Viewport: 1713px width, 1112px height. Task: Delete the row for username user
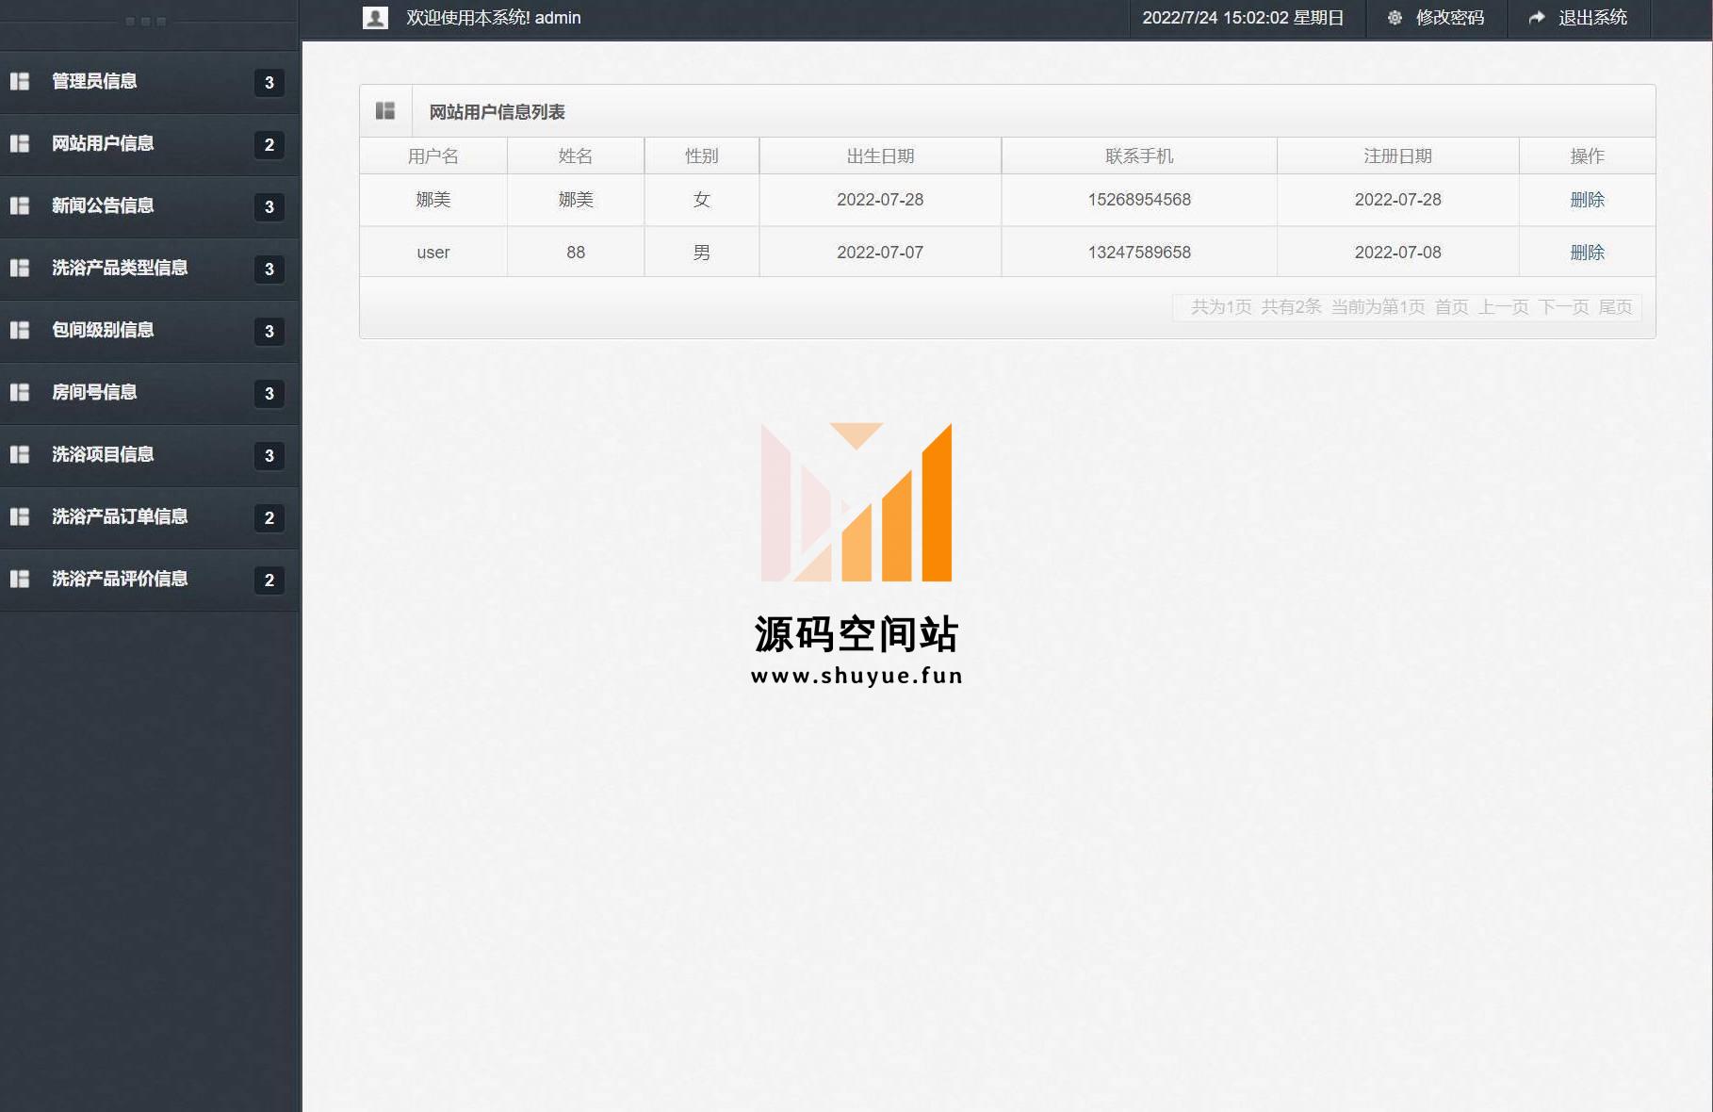1587,253
